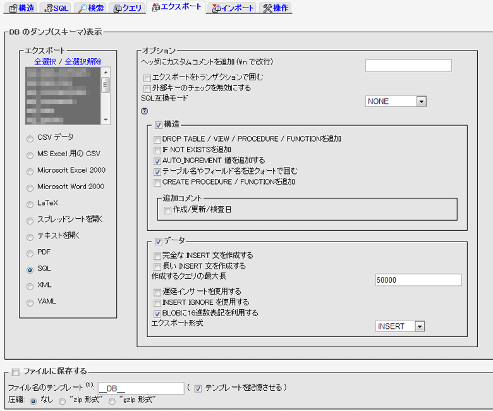Image resolution: width=493 pixels, height=411 pixels.
Task: Check 作成/更新/検査日 comment option
Action: (167, 210)
